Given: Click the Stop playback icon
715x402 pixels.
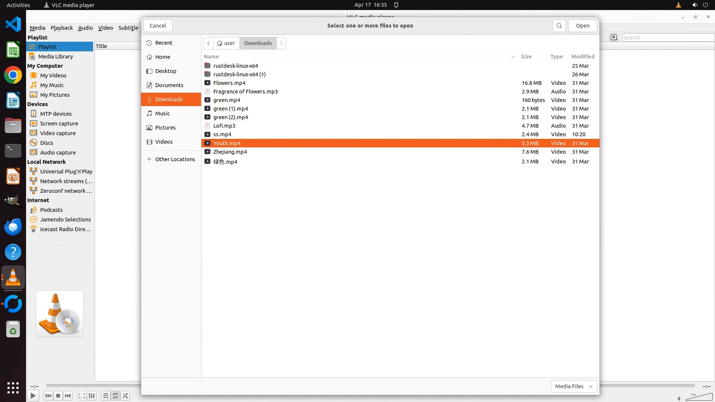Looking at the screenshot, I should 58,396.
